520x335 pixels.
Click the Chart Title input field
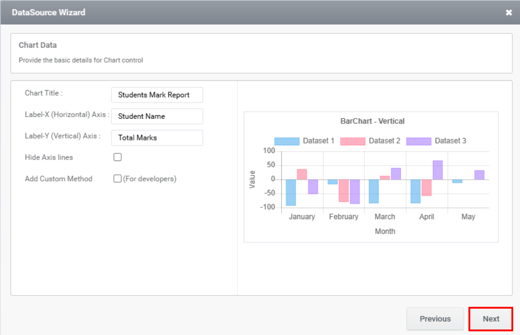point(157,95)
